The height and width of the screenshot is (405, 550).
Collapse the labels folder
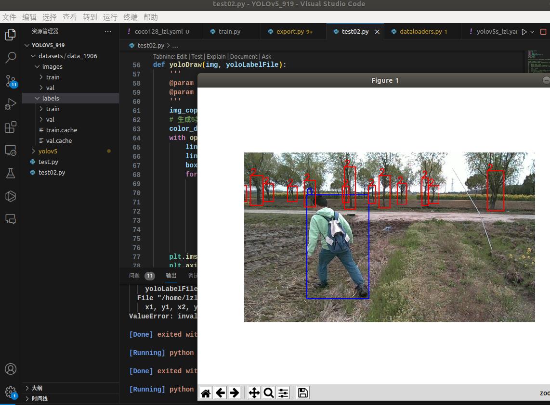pyautogui.click(x=51, y=98)
